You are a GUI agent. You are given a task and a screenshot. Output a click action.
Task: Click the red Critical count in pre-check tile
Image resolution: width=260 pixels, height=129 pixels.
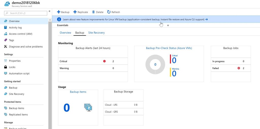174,60
